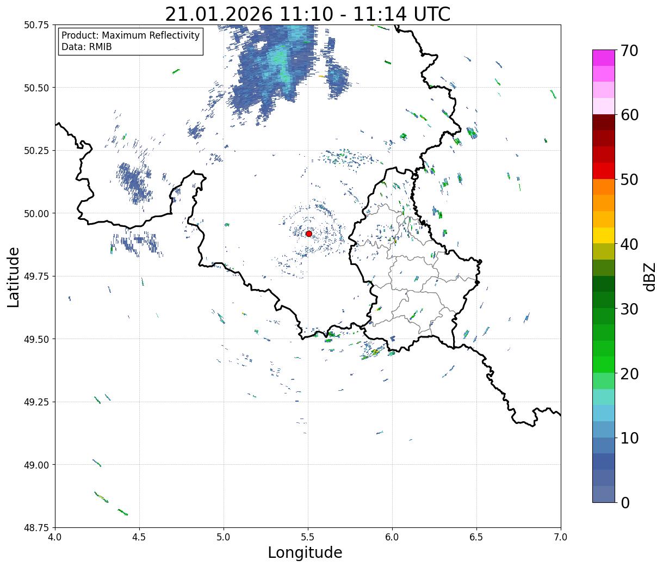The height and width of the screenshot is (566, 663).
Task: Click the y-axis tick label 50.50
Action: coord(36,88)
